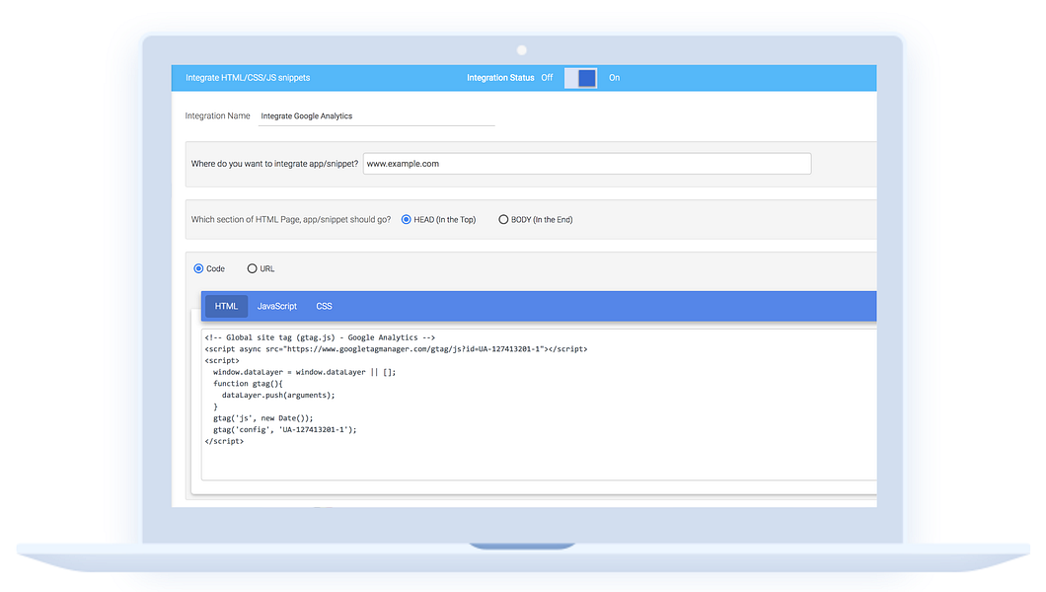This screenshot has width=1046, height=592.
Task: Select the HEAD (In the Top) radio button
Action: pos(406,219)
